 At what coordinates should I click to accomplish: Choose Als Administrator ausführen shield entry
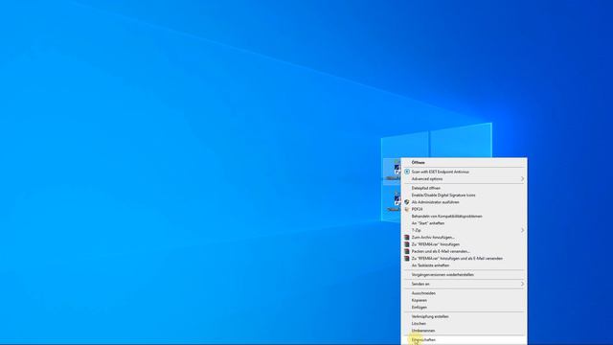464,202
